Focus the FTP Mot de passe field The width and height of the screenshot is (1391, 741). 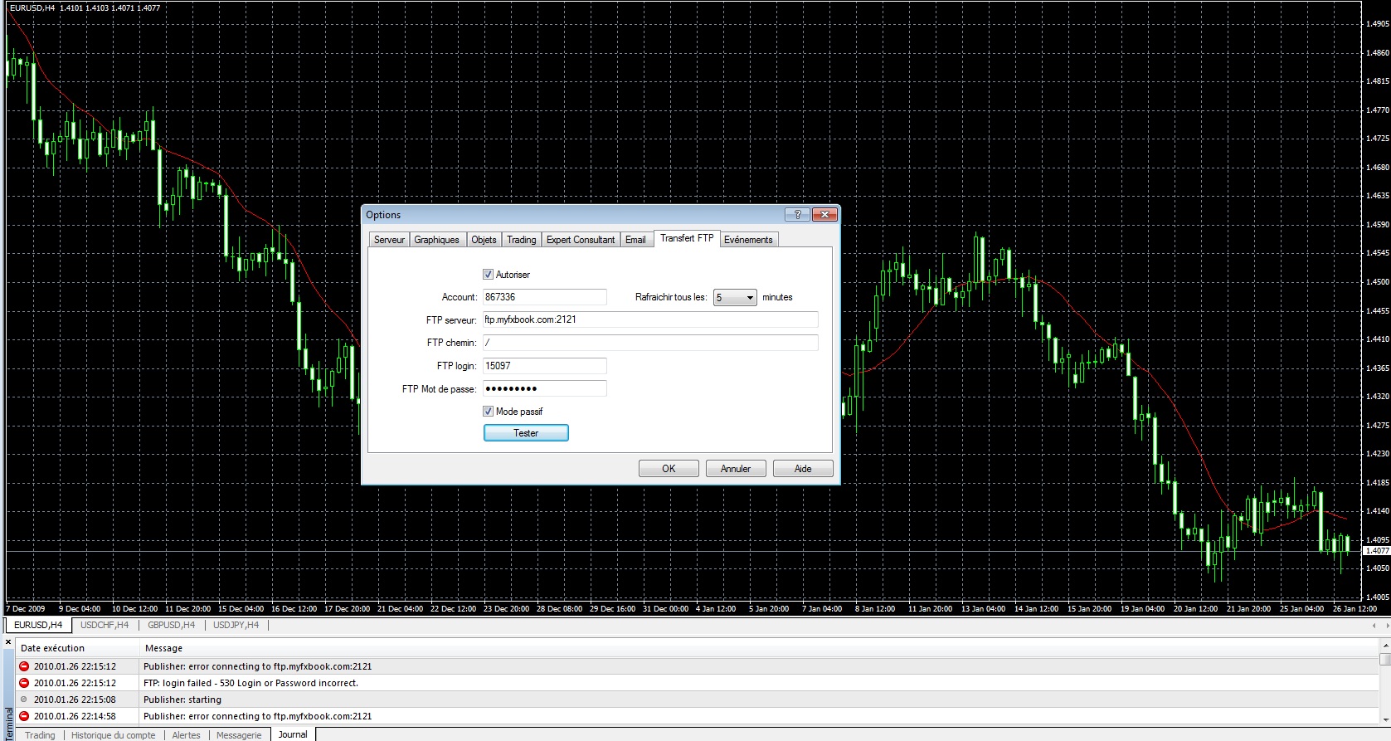(x=544, y=388)
